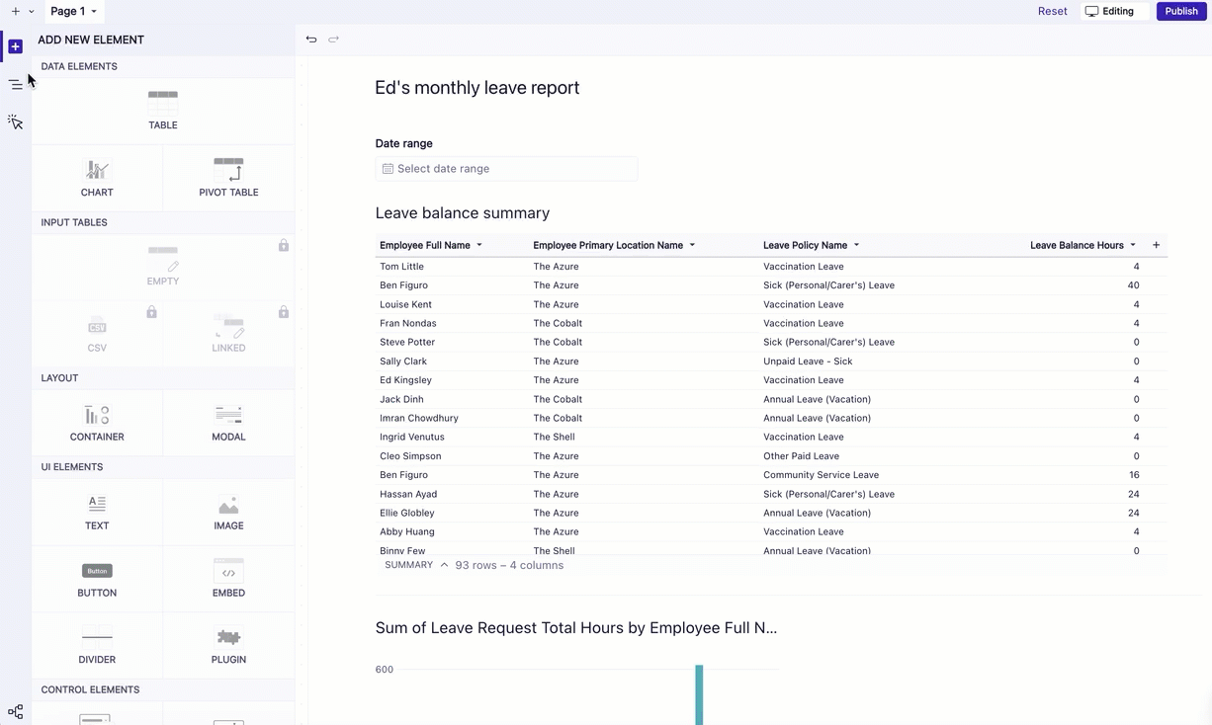Select the Linked input table option

pos(228,333)
